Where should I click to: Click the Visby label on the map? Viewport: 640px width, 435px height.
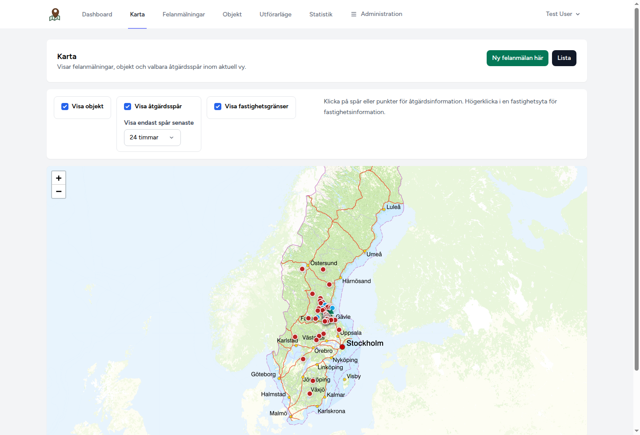(354, 376)
